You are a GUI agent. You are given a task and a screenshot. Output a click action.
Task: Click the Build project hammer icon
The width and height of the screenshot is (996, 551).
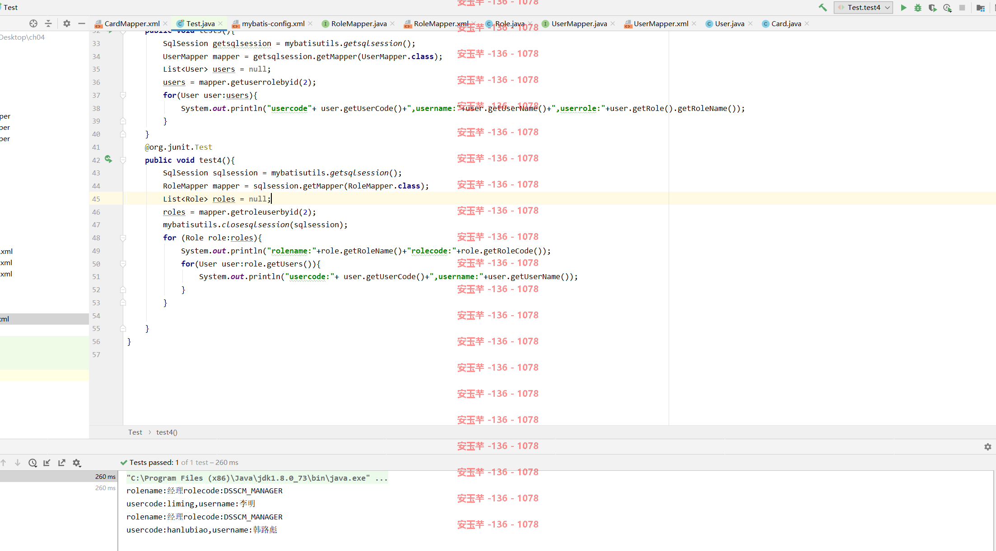tap(823, 8)
